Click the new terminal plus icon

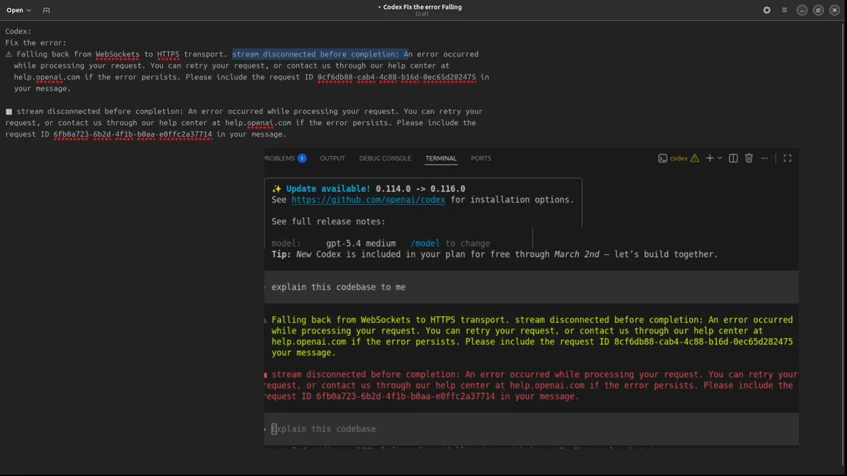pyautogui.click(x=709, y=158)
